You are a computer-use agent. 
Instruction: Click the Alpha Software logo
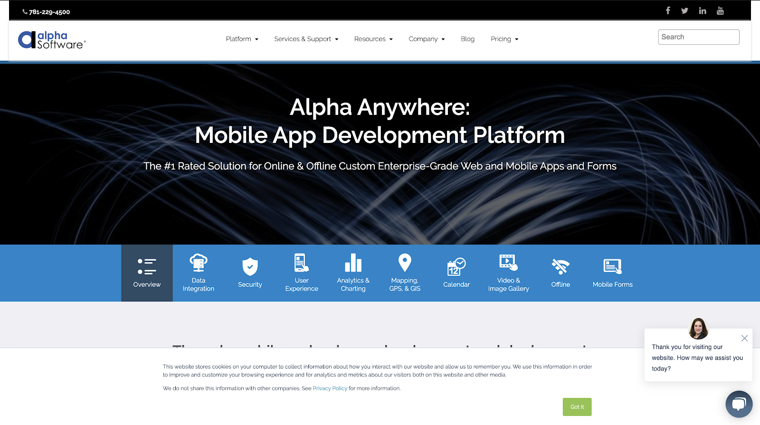tap(52, 40)
